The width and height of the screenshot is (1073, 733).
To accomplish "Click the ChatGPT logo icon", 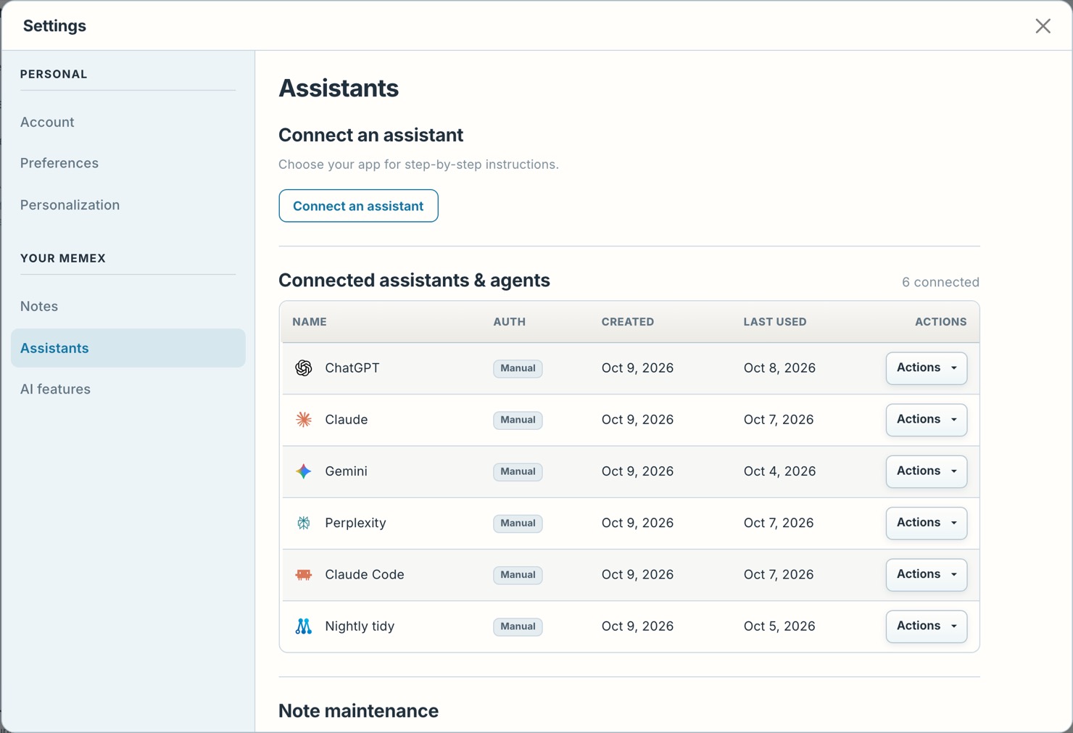I will (x=304, y=368).
